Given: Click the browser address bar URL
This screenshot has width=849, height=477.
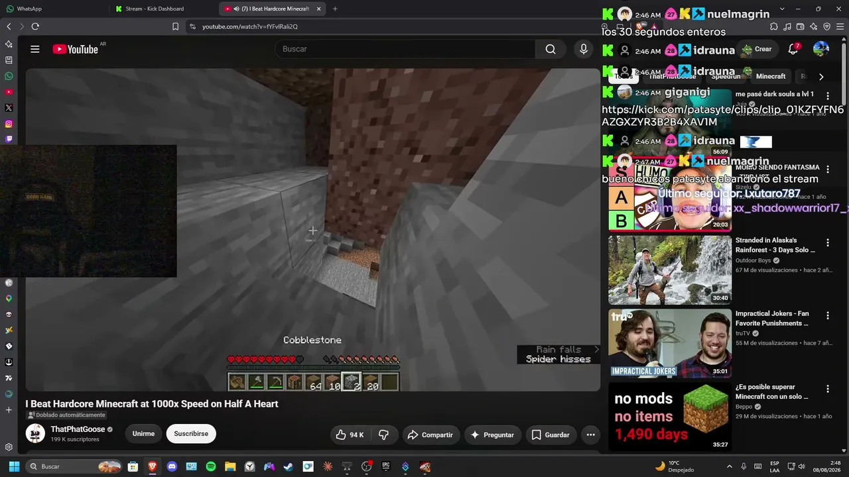Looking at the screenshot, I should click(250, 26).
